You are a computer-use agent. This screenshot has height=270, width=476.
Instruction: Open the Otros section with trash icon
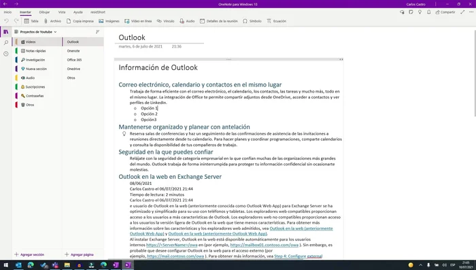coord(37,105)
